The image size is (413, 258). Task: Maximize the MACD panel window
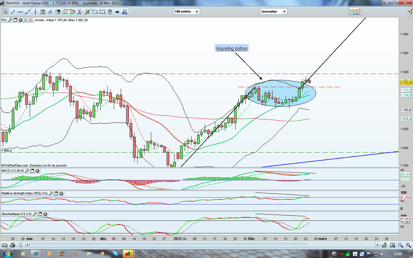click(x=32, y=171)
